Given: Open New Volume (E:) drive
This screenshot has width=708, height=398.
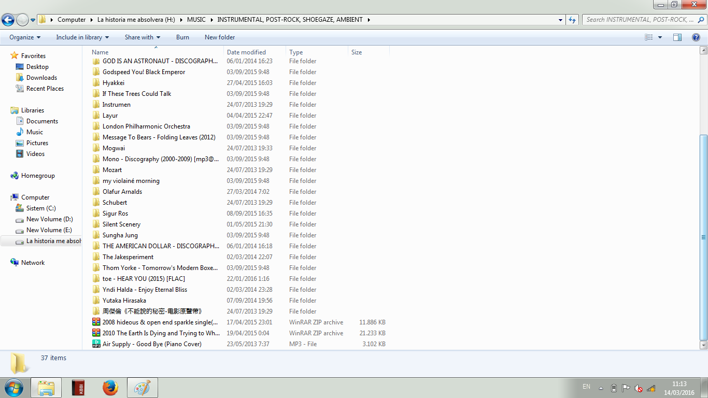Looking at the screenshot, I should click(49, 230).
